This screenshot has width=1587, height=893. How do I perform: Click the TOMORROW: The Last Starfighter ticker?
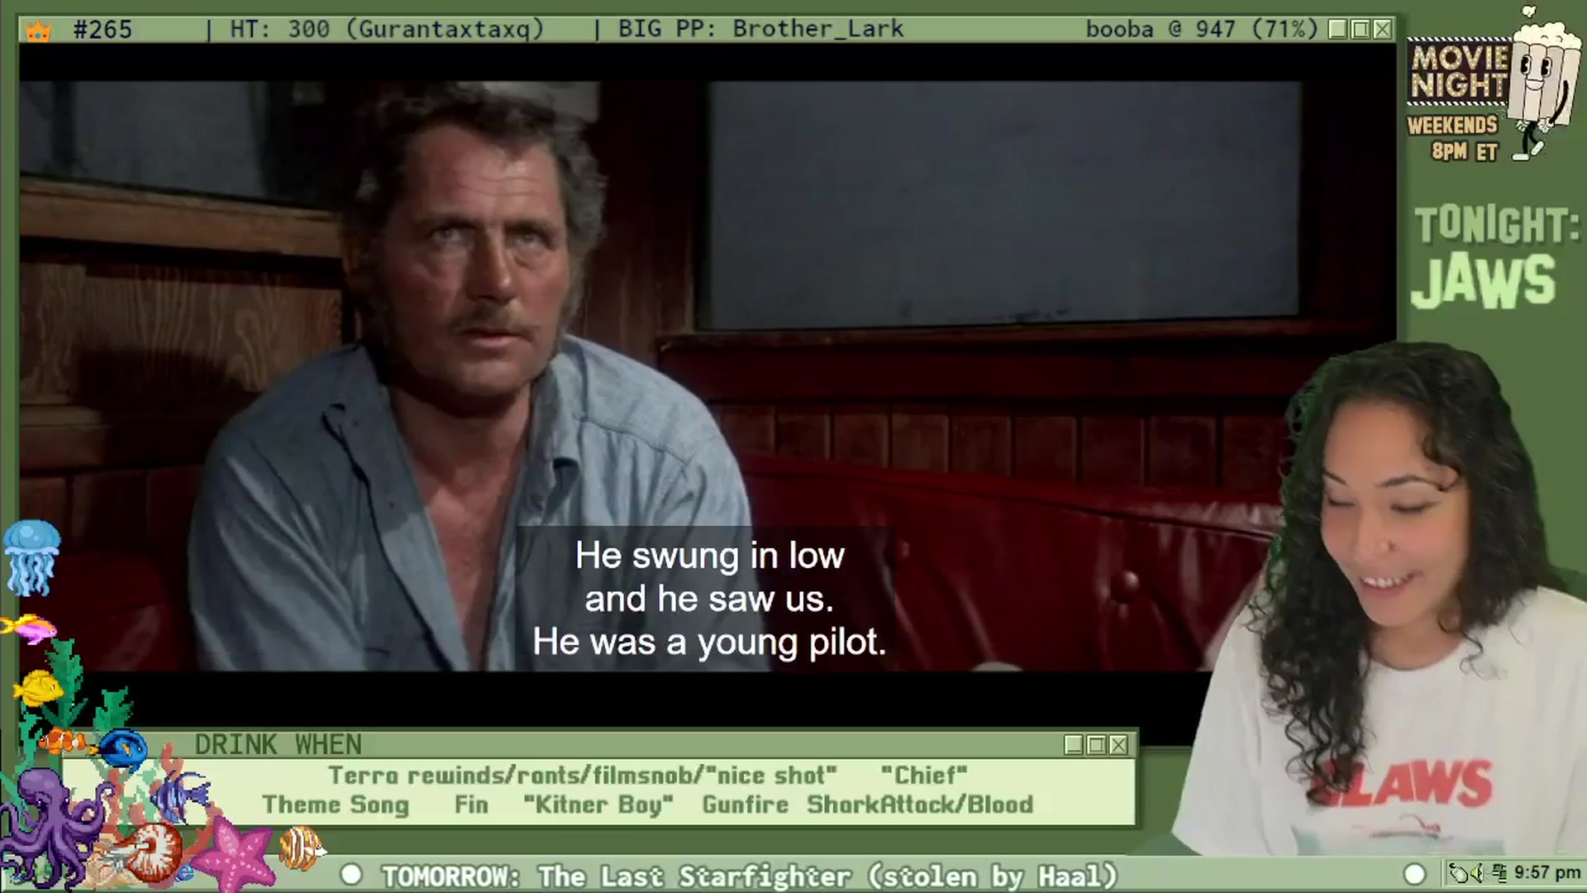(749, 876)
